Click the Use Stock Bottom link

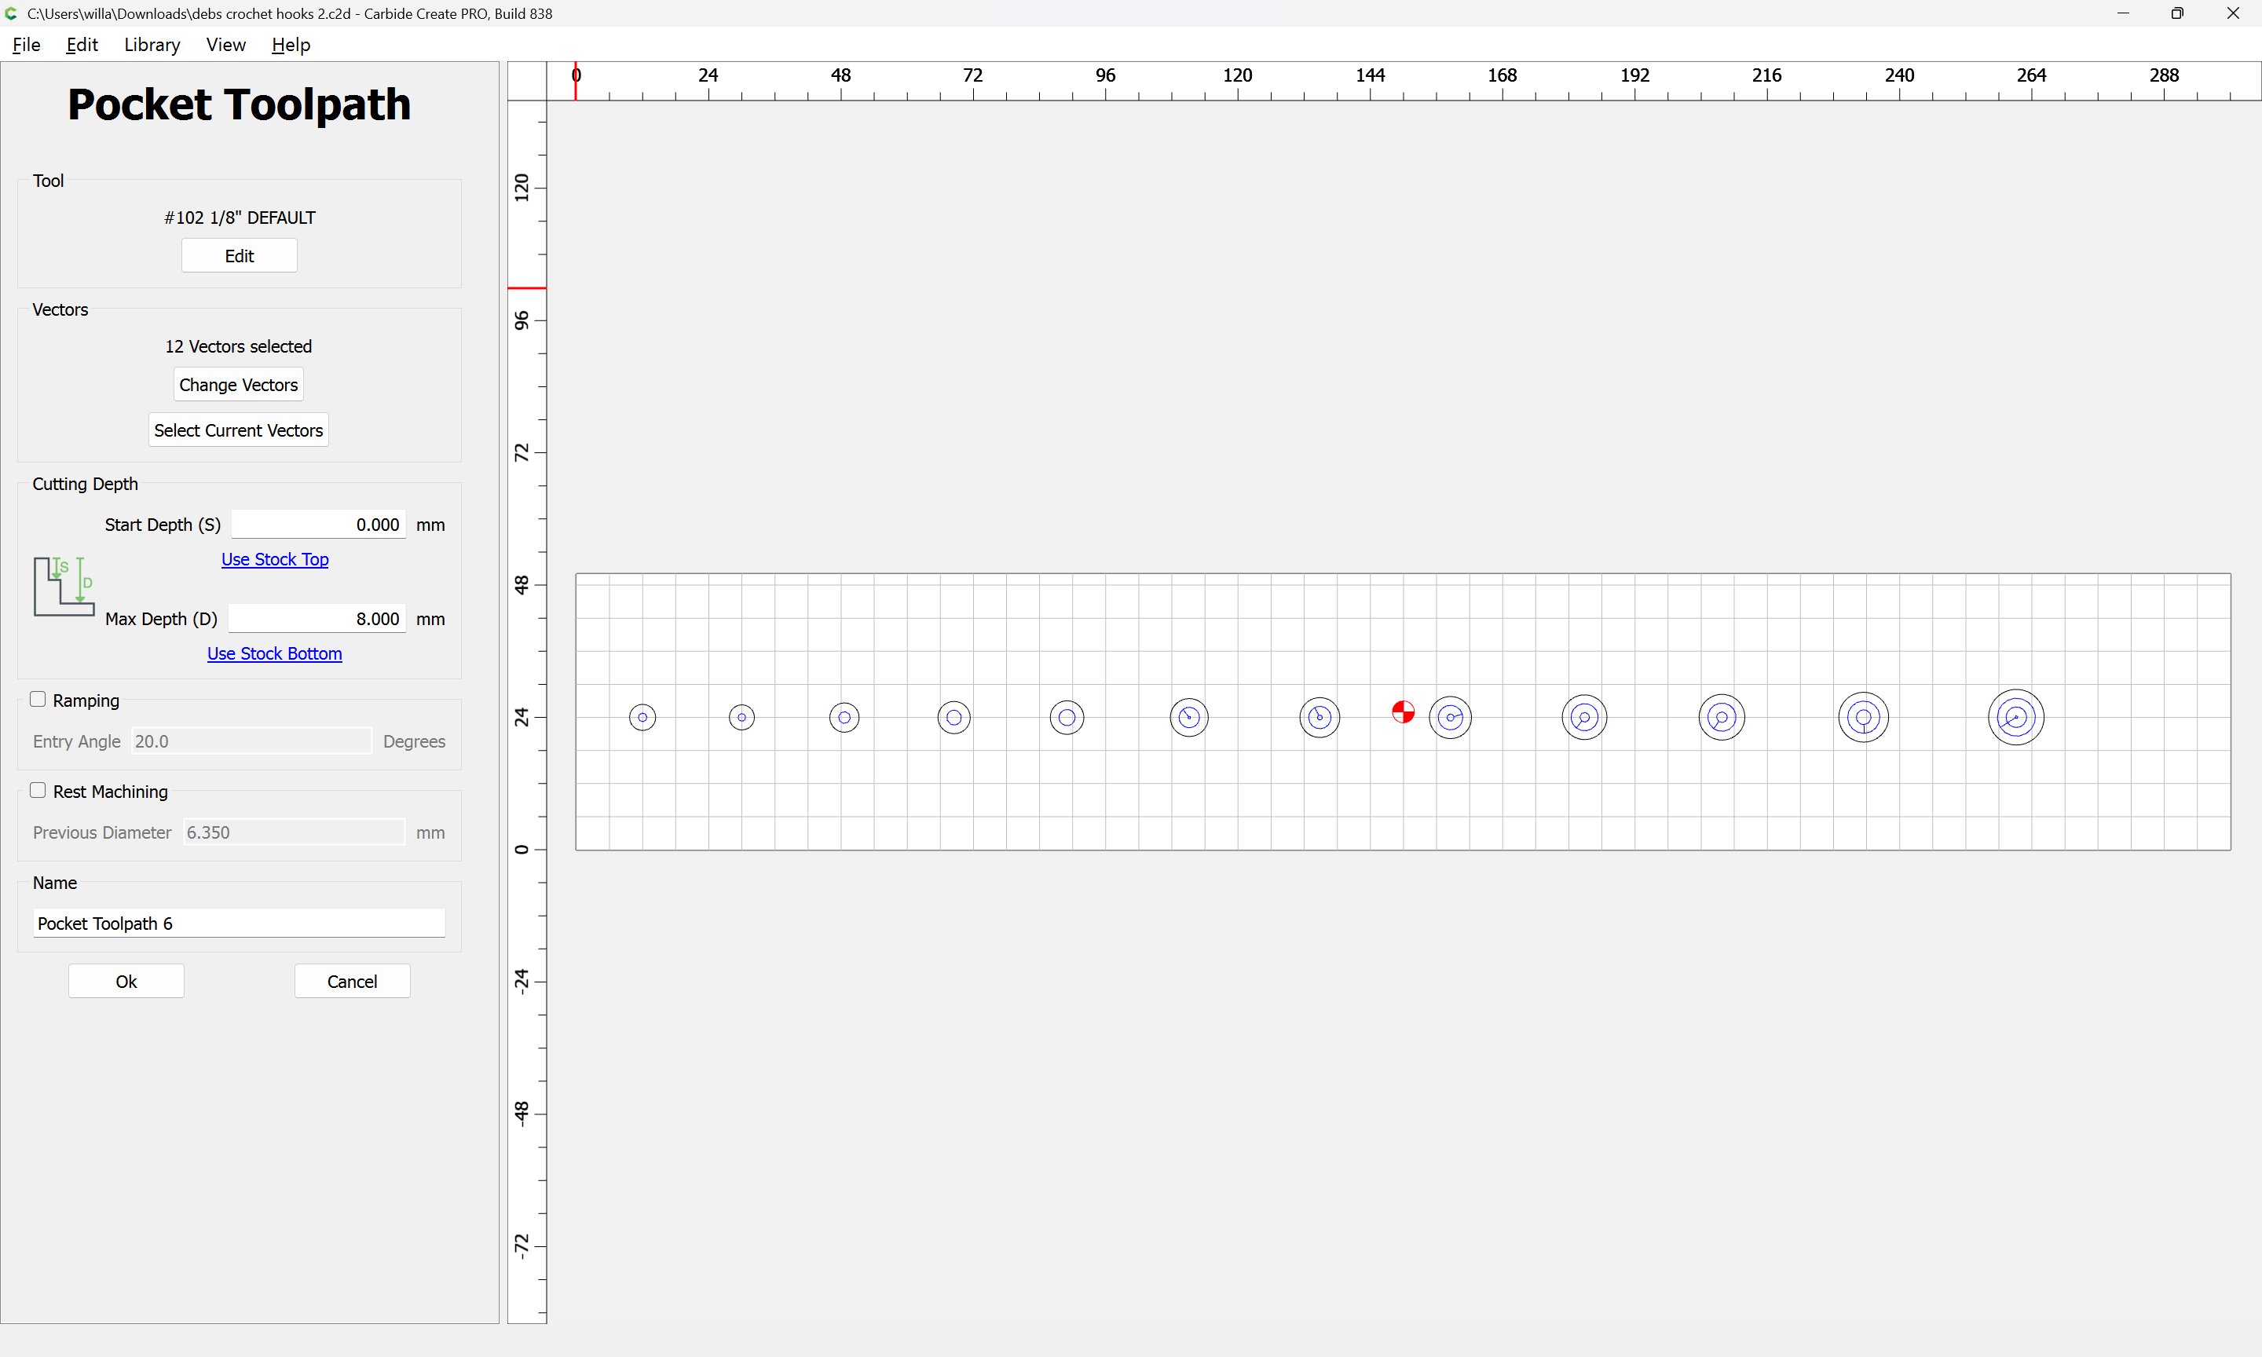point(274,654)
